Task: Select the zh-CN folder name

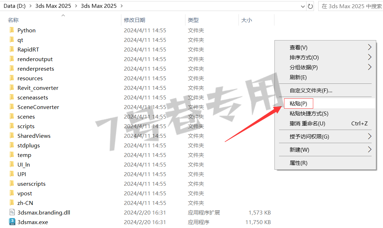Action: pos(25,203)
